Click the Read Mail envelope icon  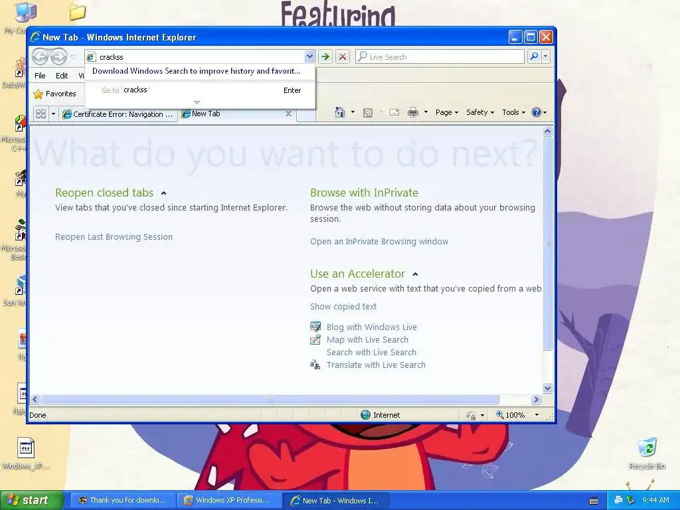click(394, 112)
